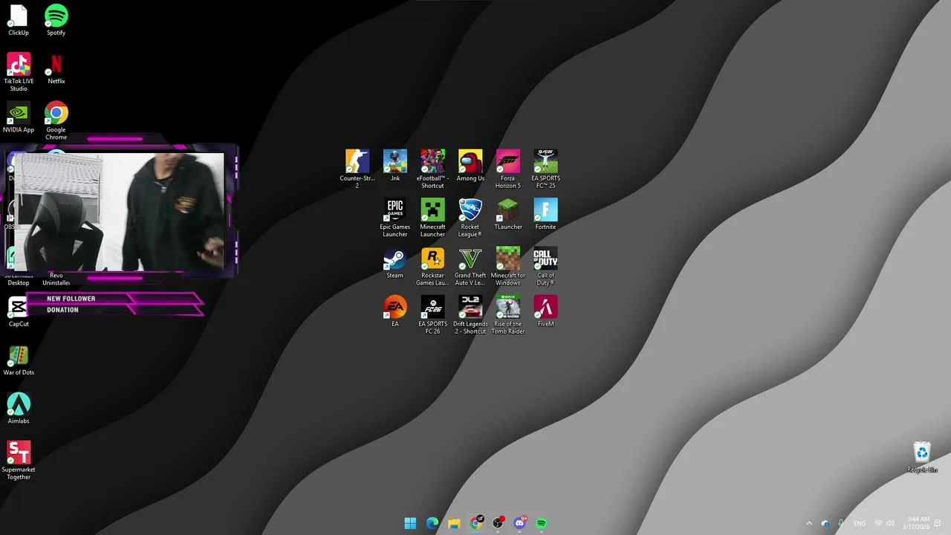Screen dimensions: 951x535
Task: Open Rise of the Tomb Raider icon
Action: click(x=508, y=315)
